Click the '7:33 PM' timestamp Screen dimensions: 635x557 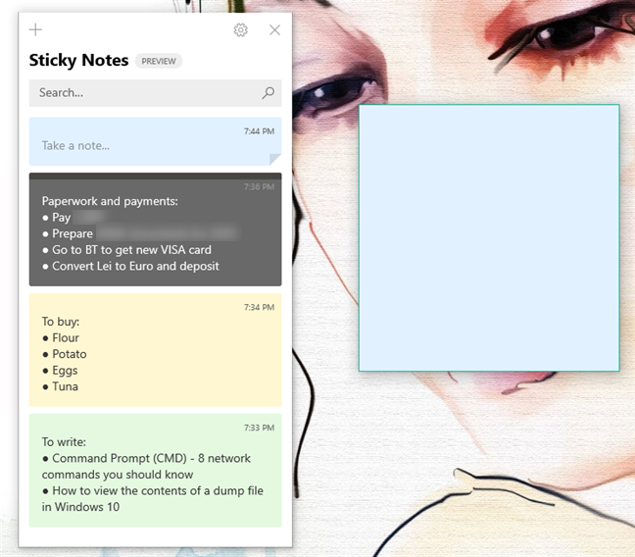click(259, 428)
